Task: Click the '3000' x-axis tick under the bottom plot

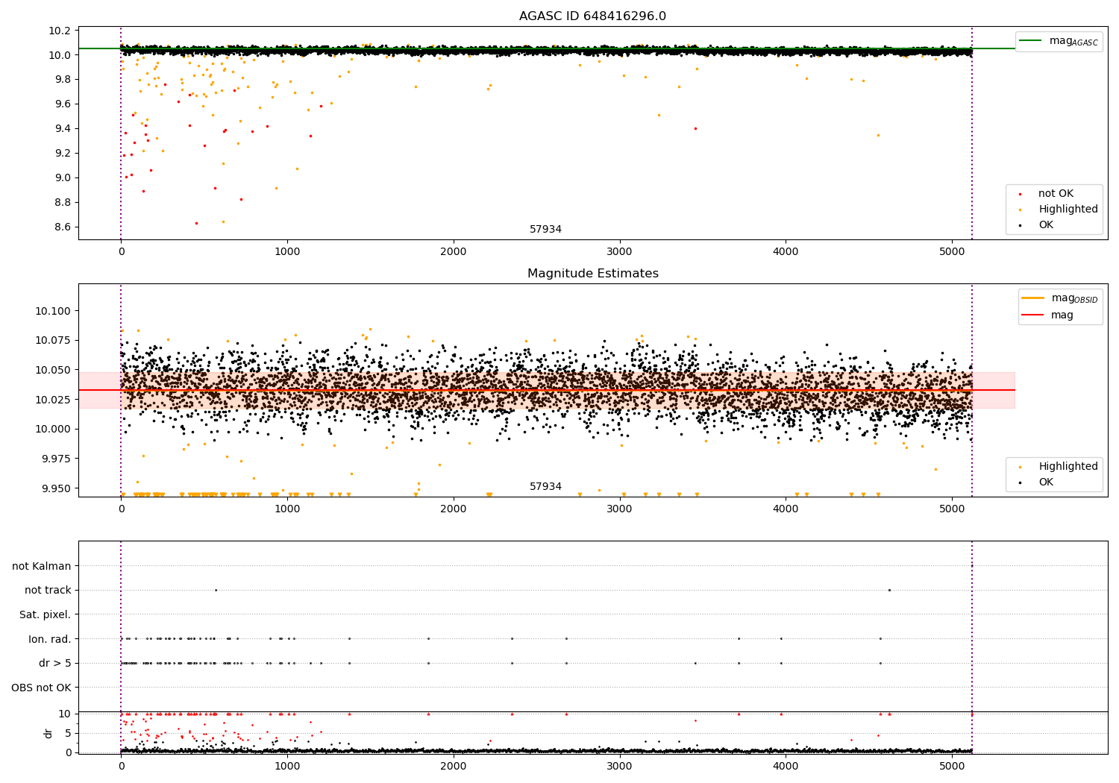Action: 620,767
